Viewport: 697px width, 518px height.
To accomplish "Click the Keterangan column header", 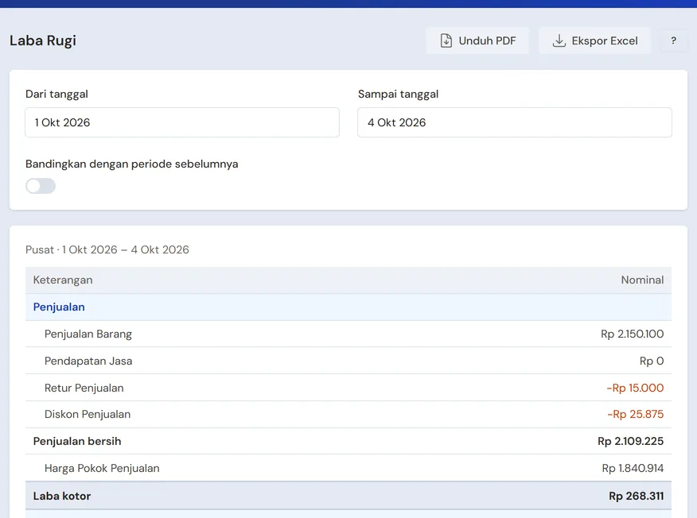I will coord(63,280).
